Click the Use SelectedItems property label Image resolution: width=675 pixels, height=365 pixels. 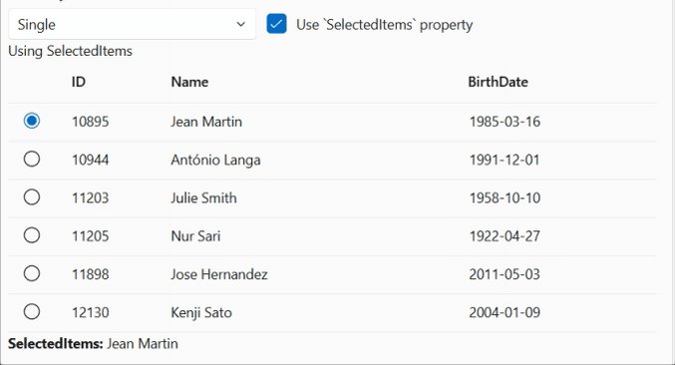[385, 25]
